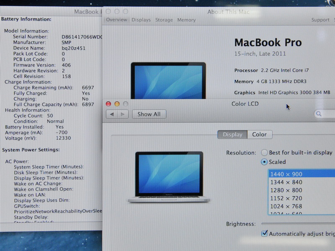The width and height of the screenshot is (335, 251).
Task: Open the Overview tab in About This Mac
Action: [116, 20]
